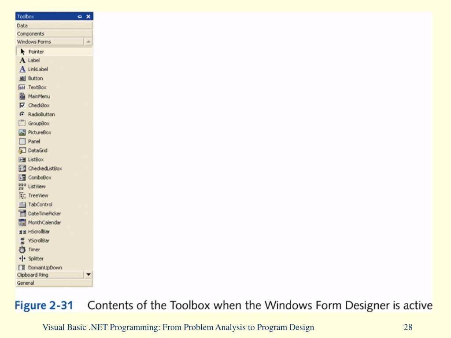This screenshot has height=338, width=451.
Task: Pick the RadioButton control icon
Action: [22, 114]
